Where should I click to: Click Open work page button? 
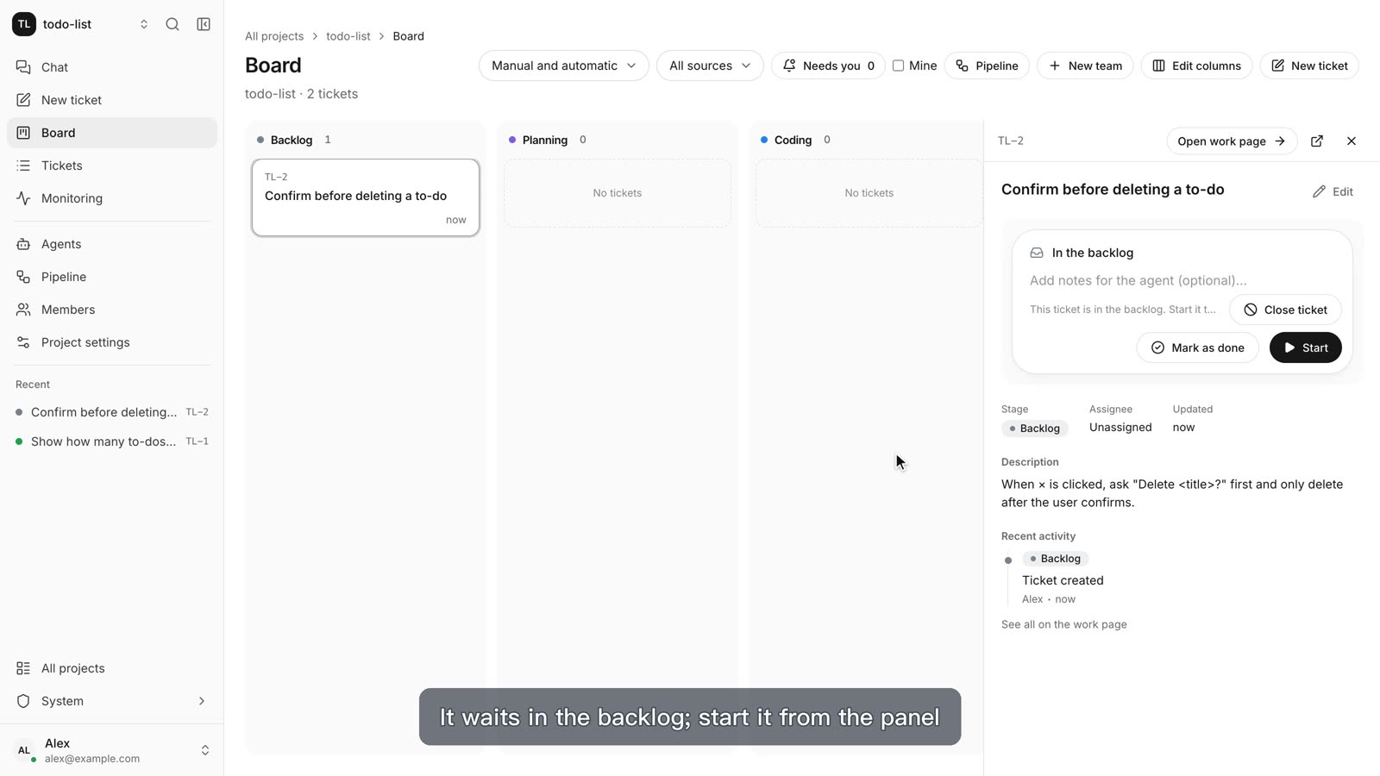(1232, 141)
